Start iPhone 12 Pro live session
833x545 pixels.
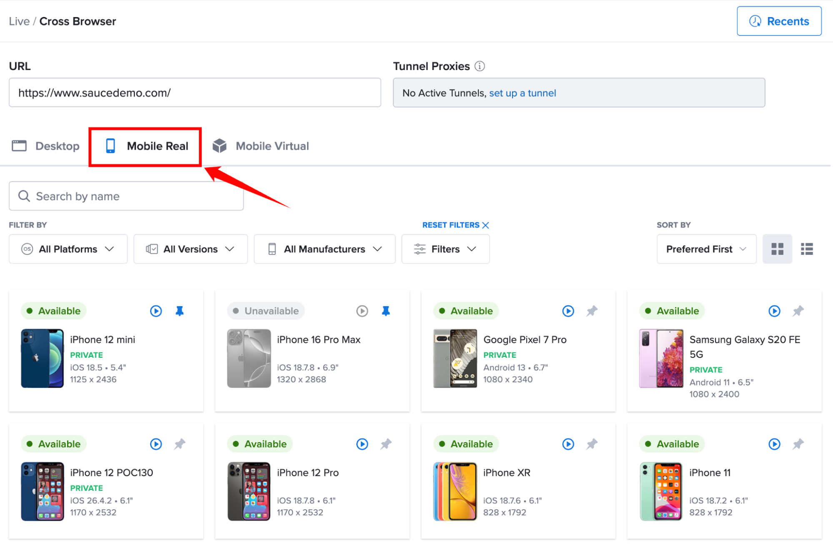(362, 444)
